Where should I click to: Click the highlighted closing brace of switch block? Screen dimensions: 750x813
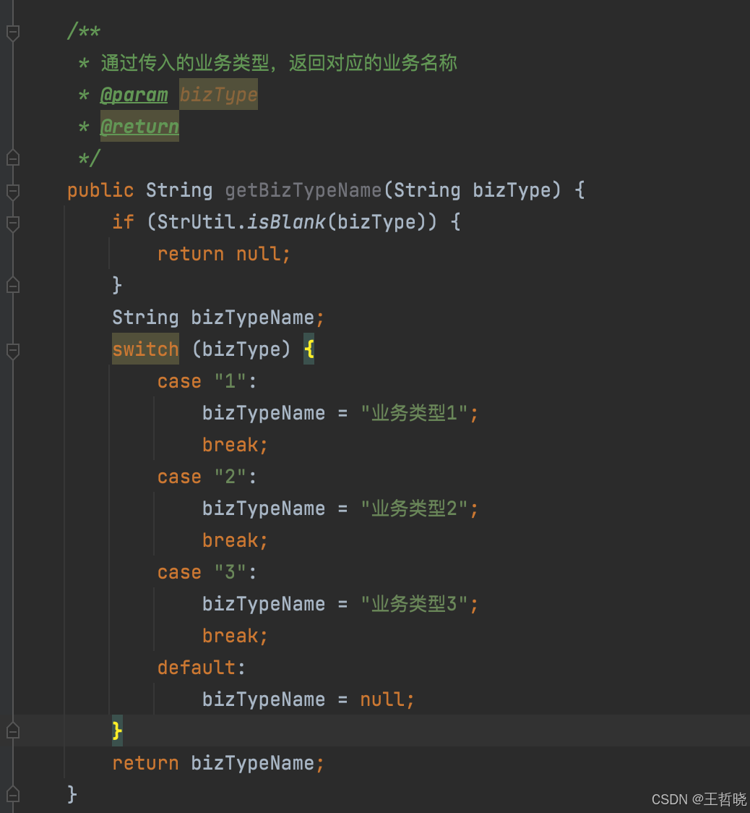point(116,731)
